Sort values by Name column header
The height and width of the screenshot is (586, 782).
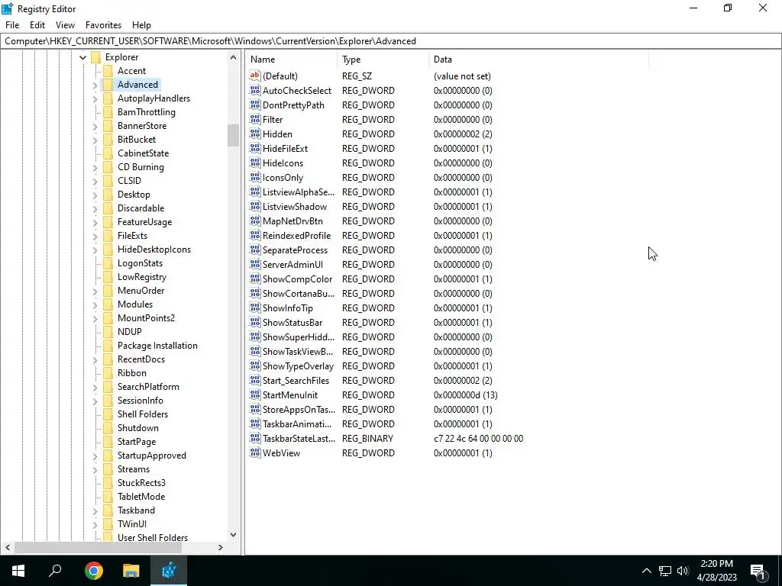click(292, 60)
